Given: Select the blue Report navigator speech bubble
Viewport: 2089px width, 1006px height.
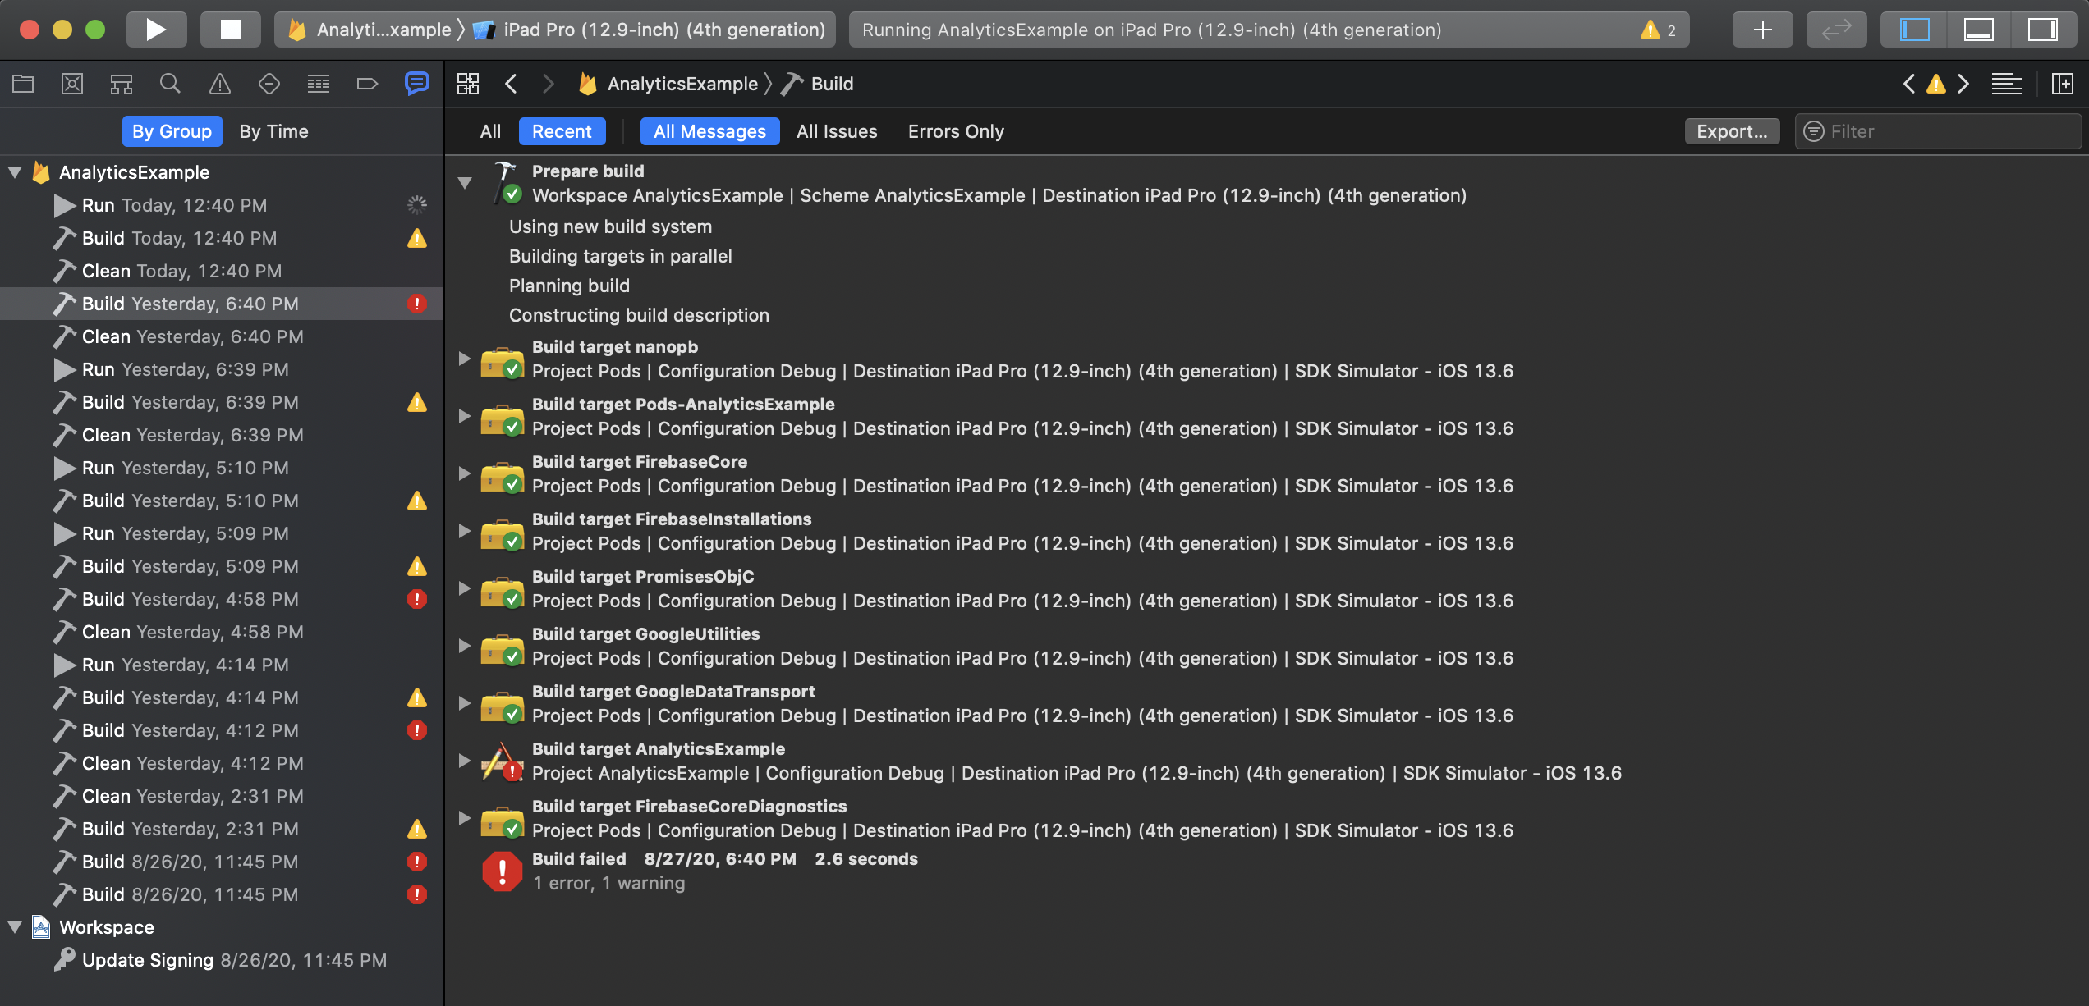Looking at the screenshot, I should 416,83.
